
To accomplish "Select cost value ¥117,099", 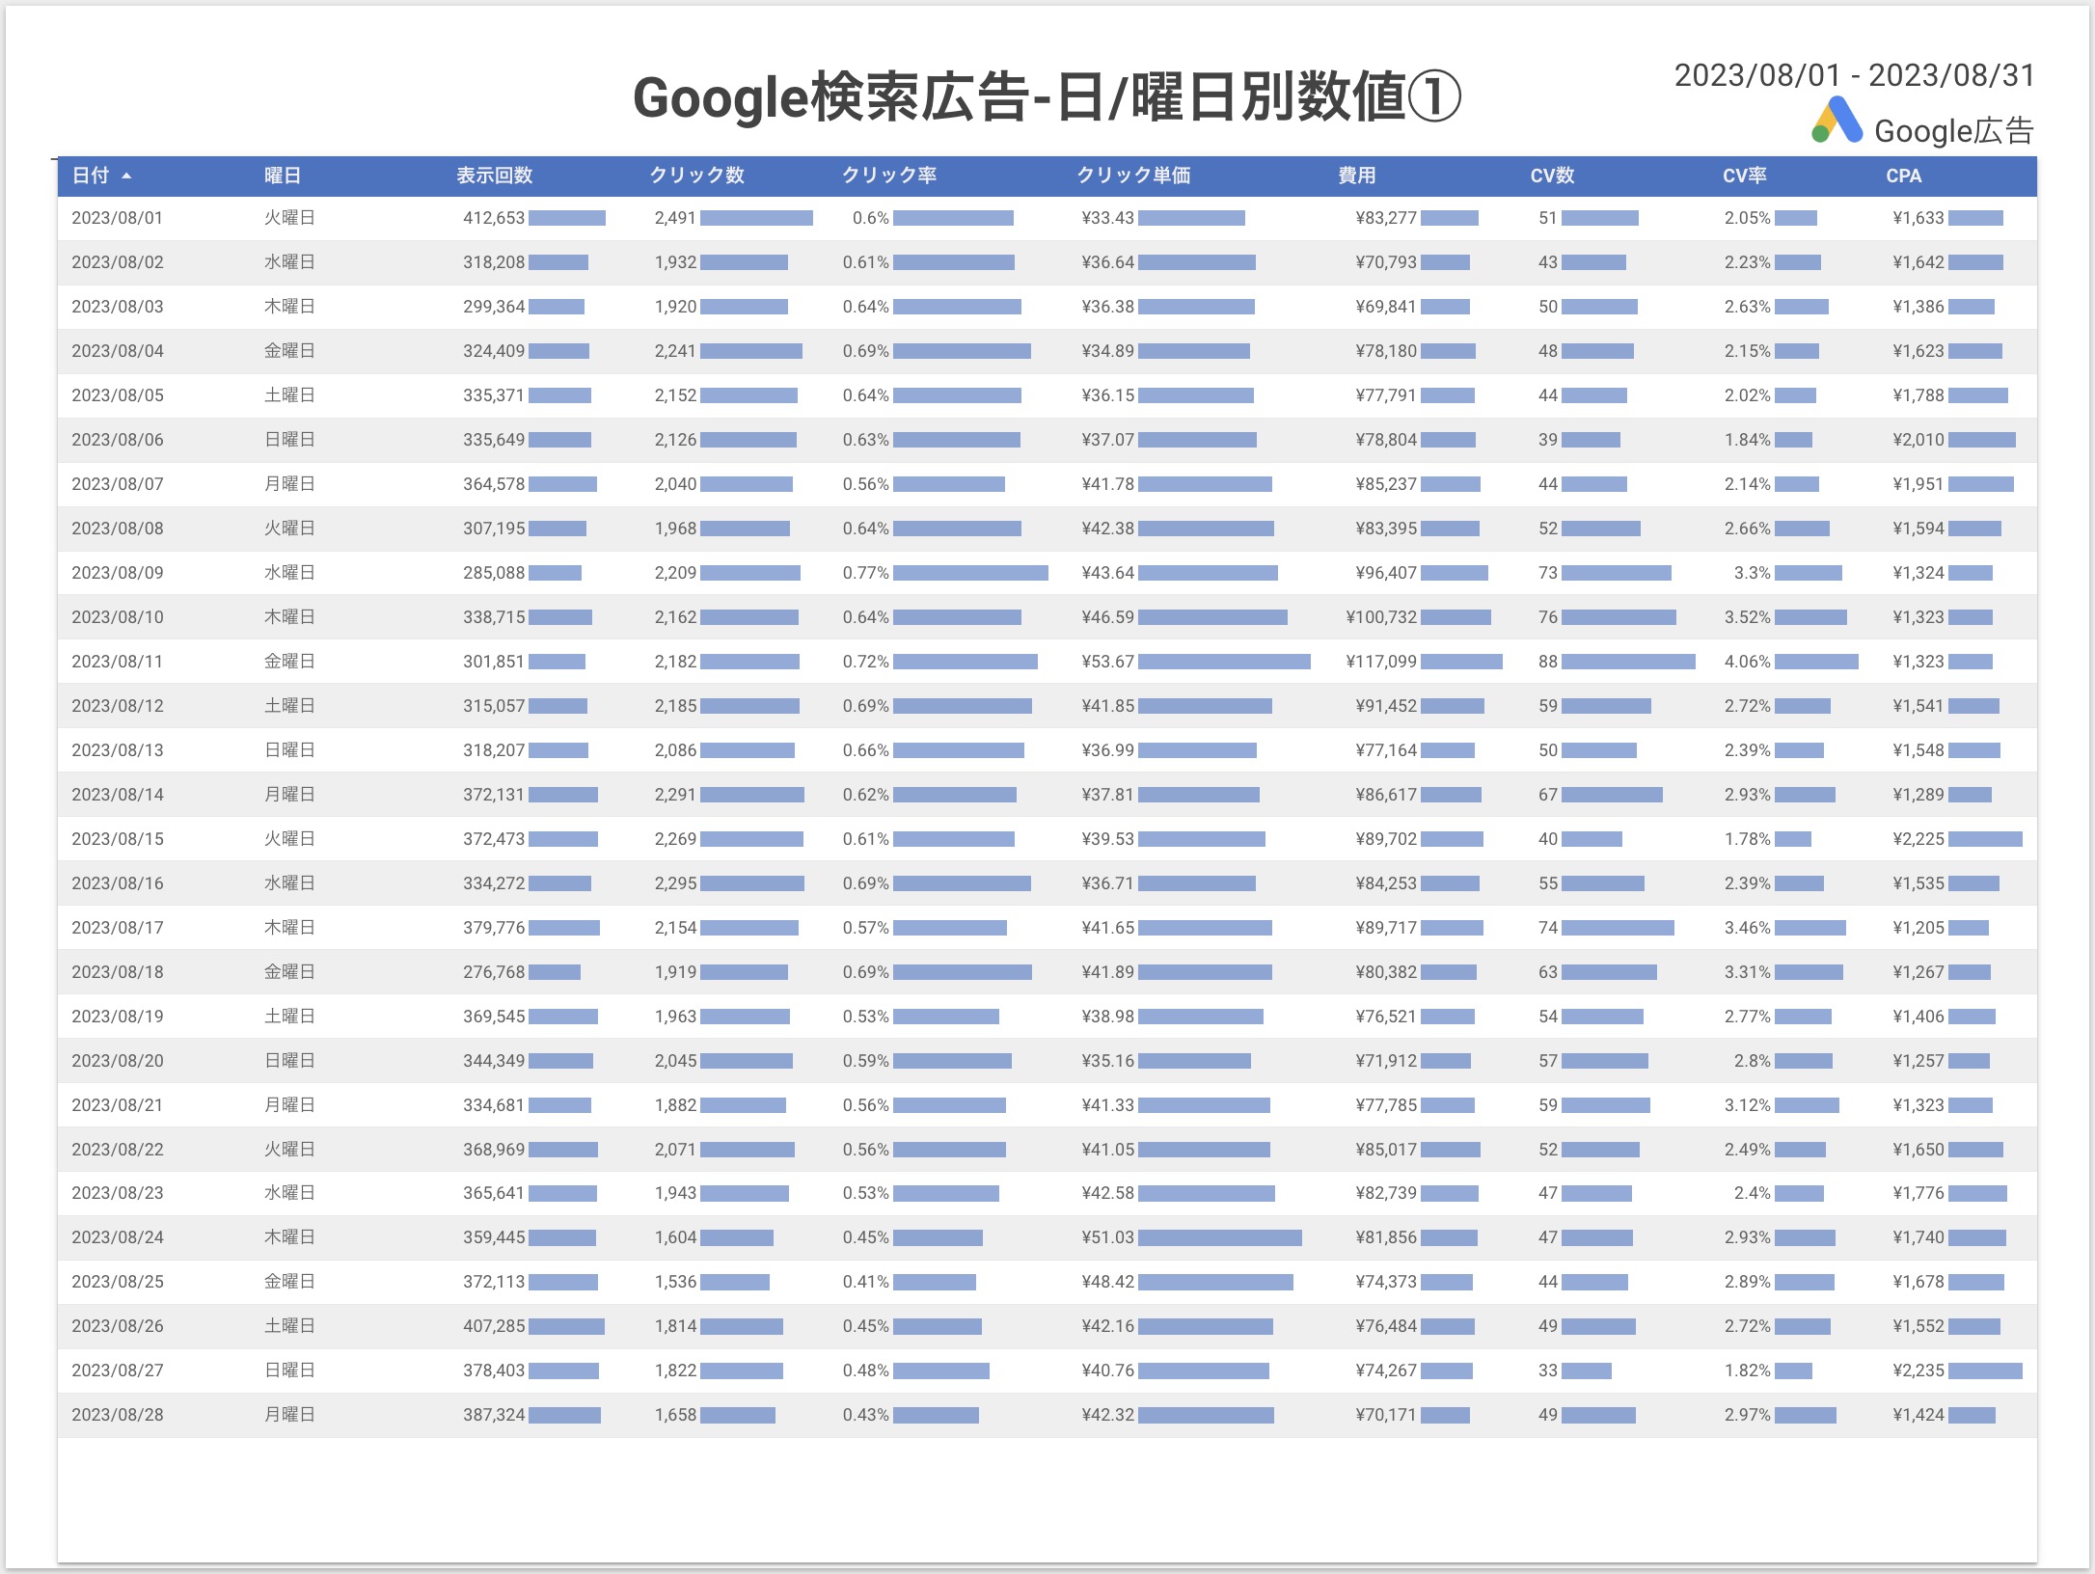I will tap(1381, 662).
